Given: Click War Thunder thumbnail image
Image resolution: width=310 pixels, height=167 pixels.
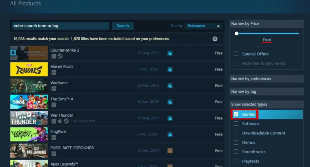Looking at the screenshot, I should 29,118.
